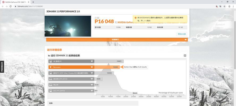This screenshot has height=106, width=236.
Task: Click the 添加以比较 compare button
Action: tap(182, 34)
